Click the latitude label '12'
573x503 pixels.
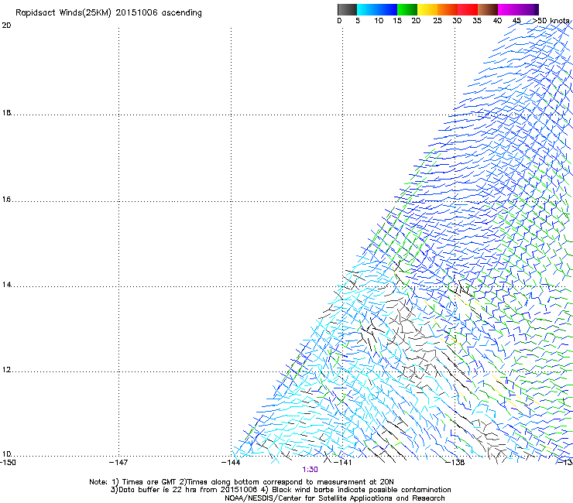tap(6, 370)
